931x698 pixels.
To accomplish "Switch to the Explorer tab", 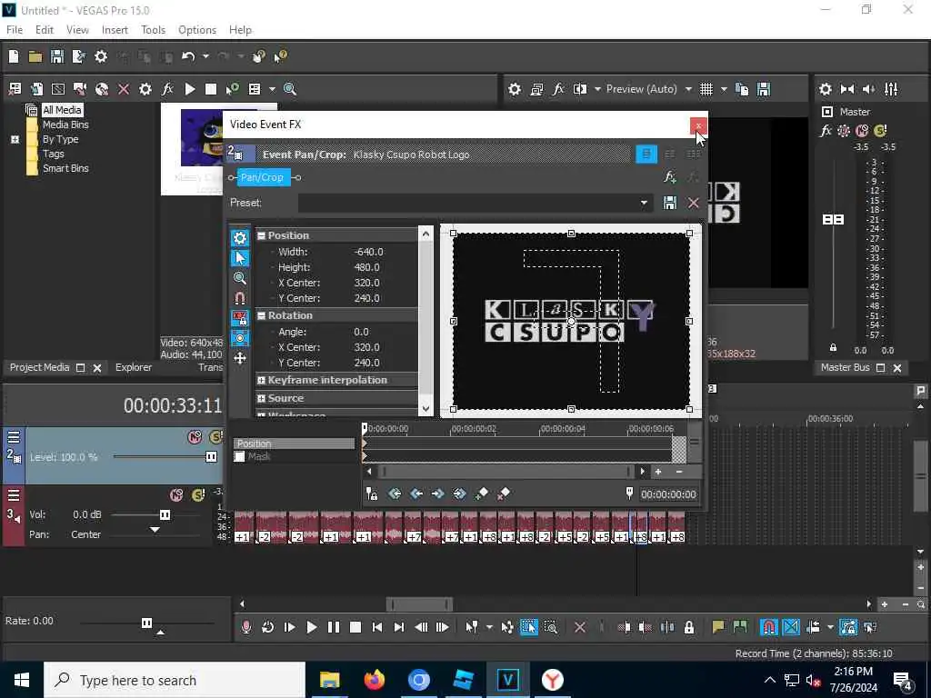I will coord(134,367).
